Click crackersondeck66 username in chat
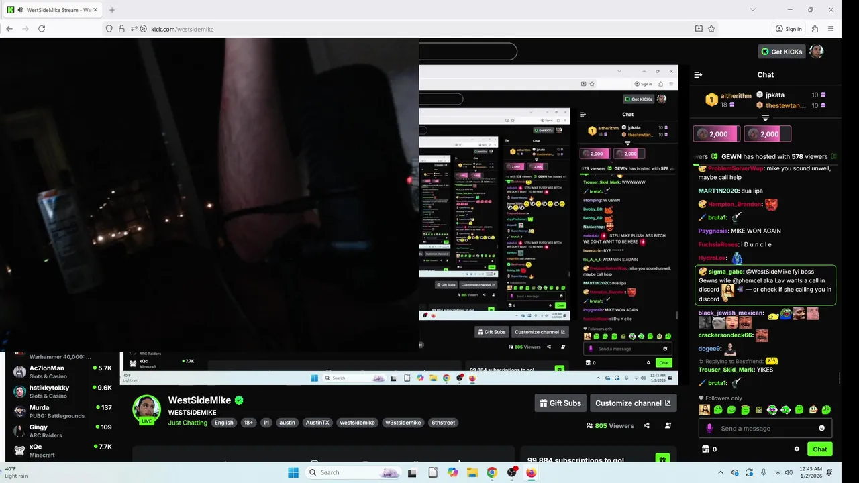 click(x=725, y=335)
